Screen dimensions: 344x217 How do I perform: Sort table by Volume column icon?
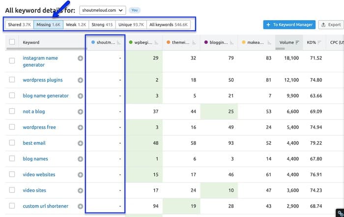coord(297,42)
